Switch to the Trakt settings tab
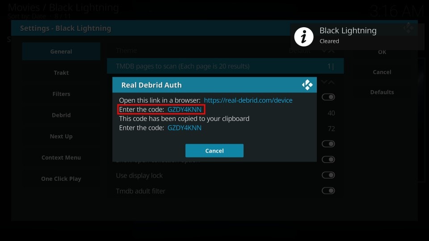 (x=61, y=73)
